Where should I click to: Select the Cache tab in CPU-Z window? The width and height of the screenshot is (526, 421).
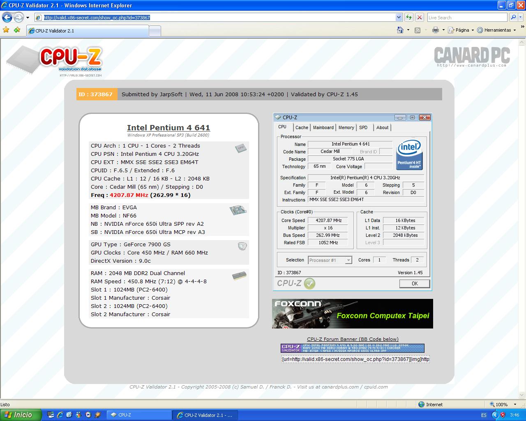pos(302,127)
